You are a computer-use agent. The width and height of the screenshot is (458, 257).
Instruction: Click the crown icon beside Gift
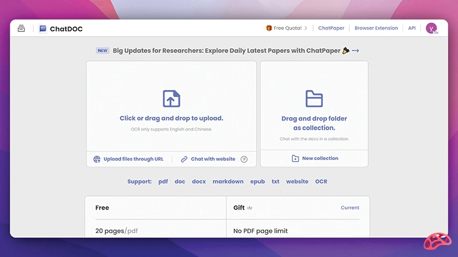[x=250, y=208]
